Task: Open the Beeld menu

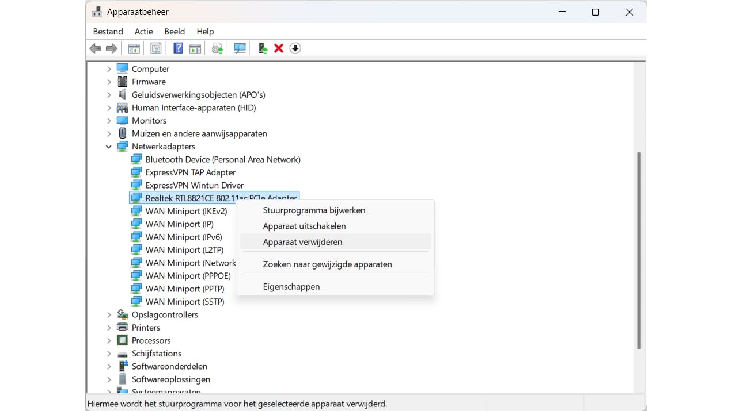Action: [x=175, y=32]
